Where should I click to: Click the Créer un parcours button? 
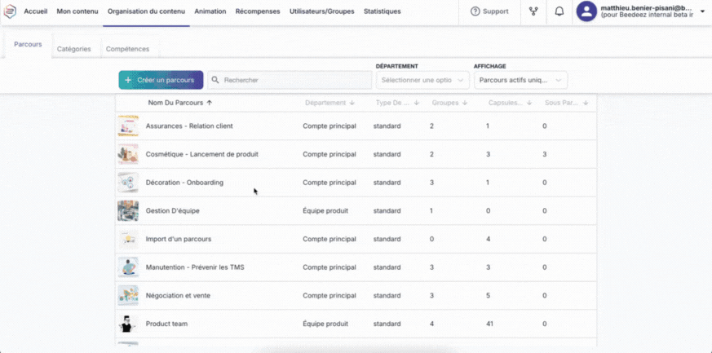pos(161,80)
